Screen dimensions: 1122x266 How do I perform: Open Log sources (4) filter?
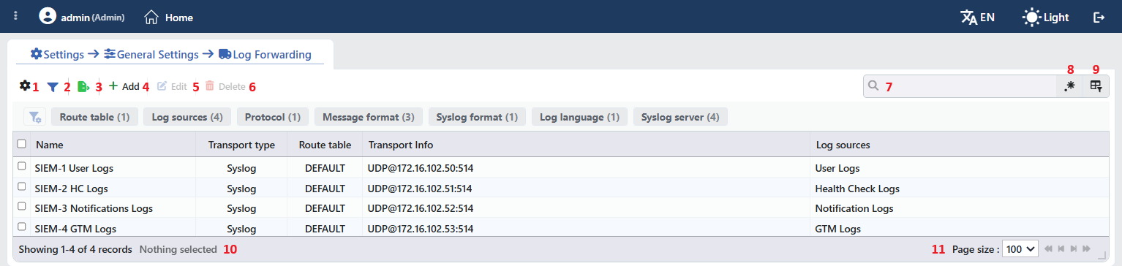pos(187,117)
